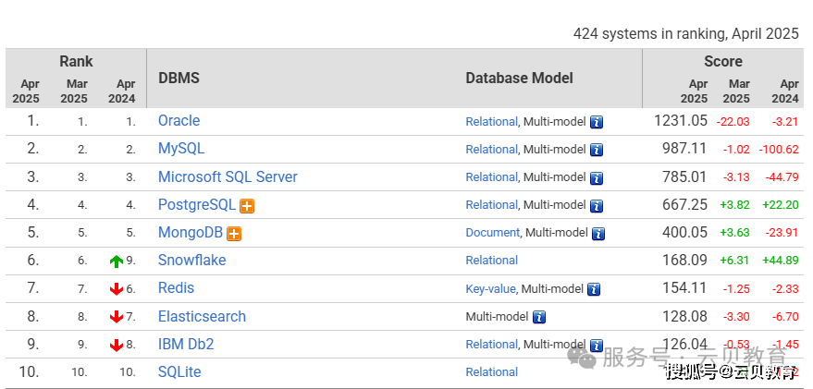Click the Score column header

click(x=722, y=62)
